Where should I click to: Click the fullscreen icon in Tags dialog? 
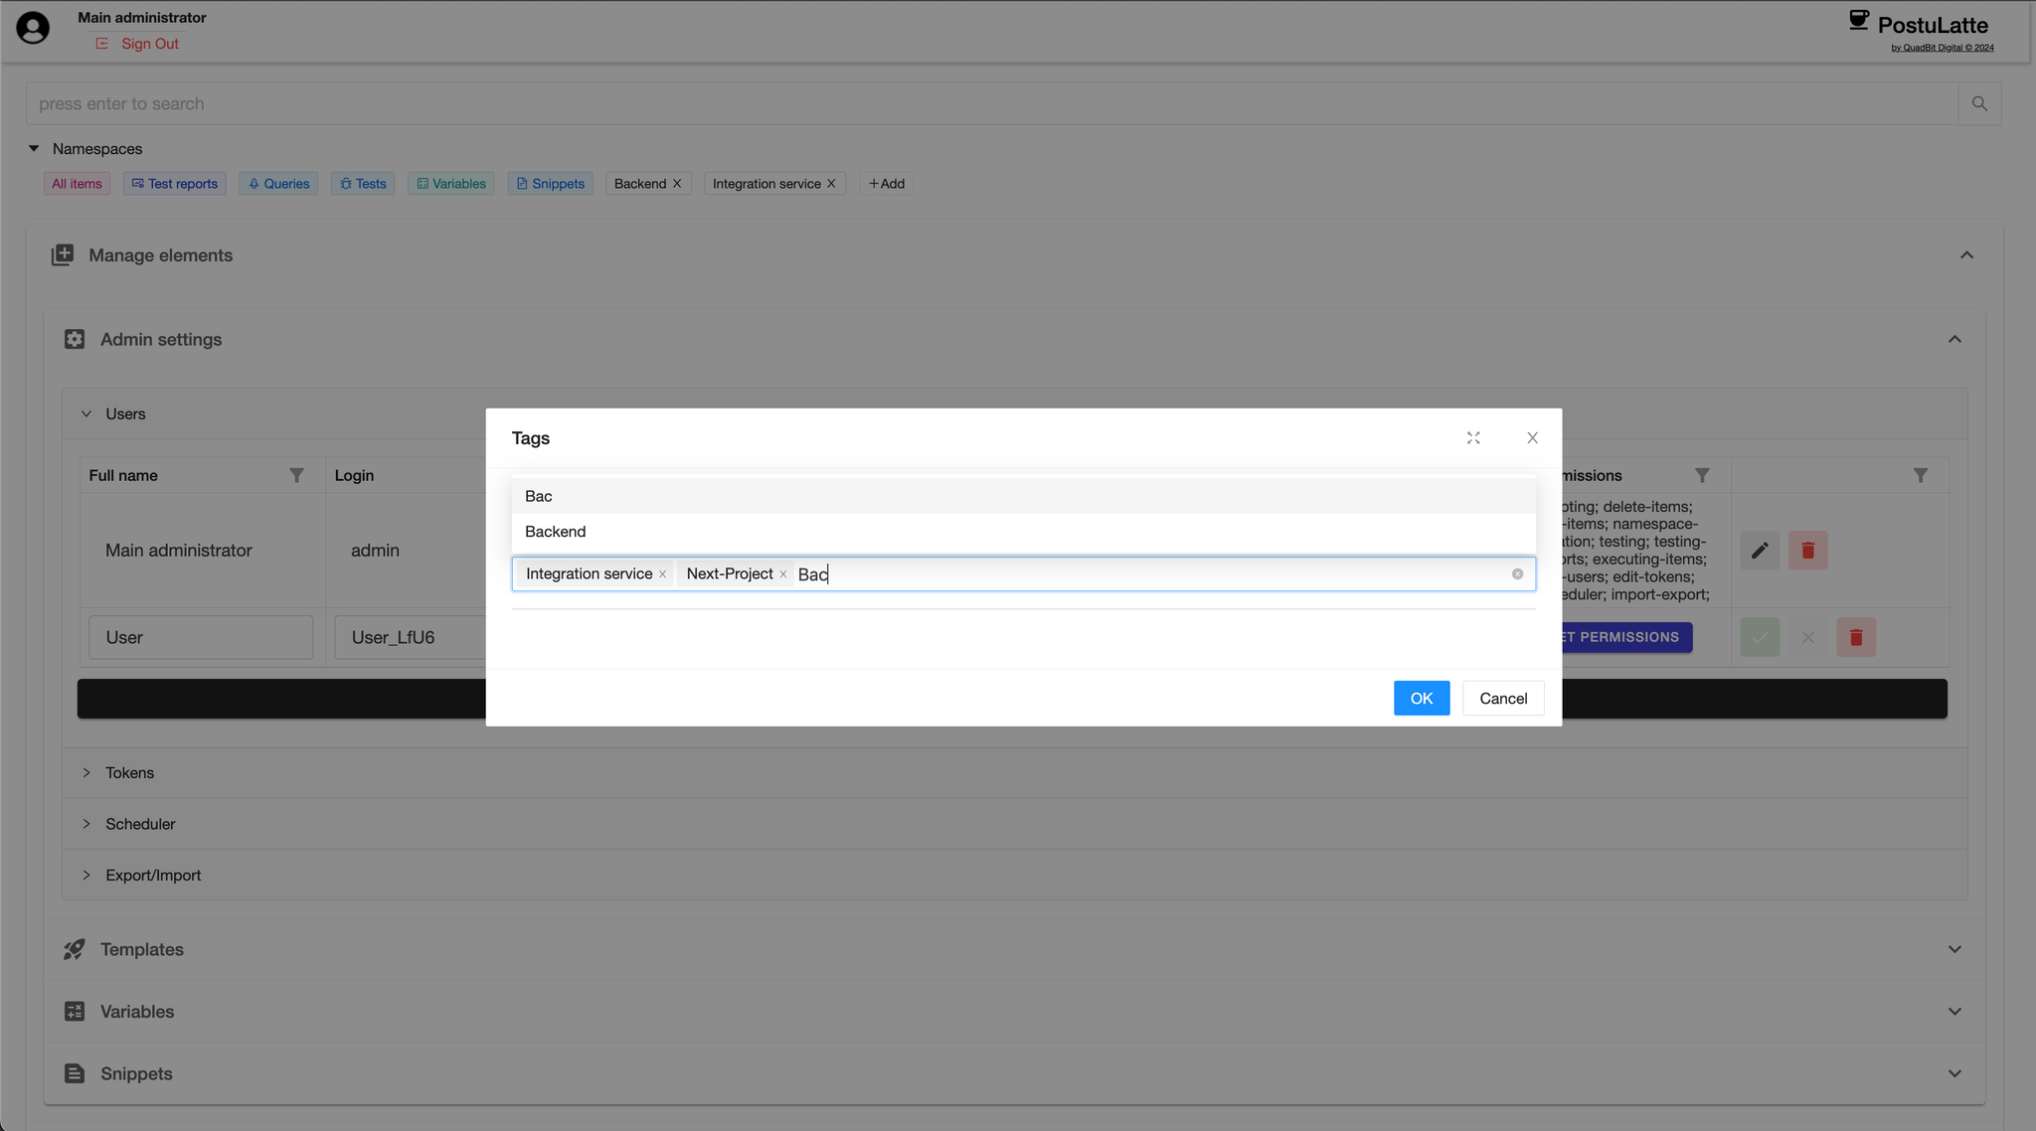(1473, 438)
